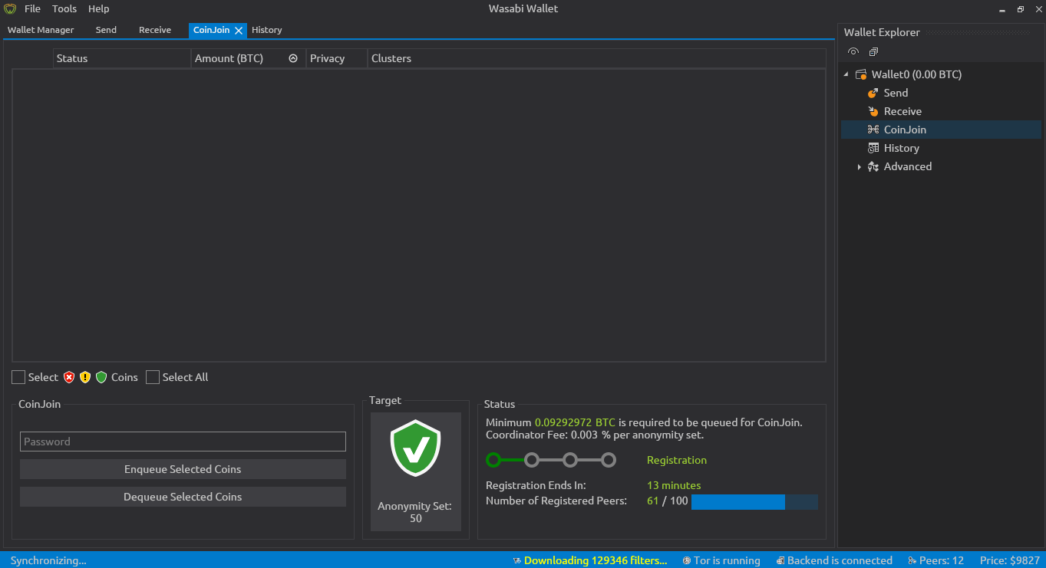The image size is (1046, 568).
Task: Open the Tools menu
Action: tap(64, 9)
